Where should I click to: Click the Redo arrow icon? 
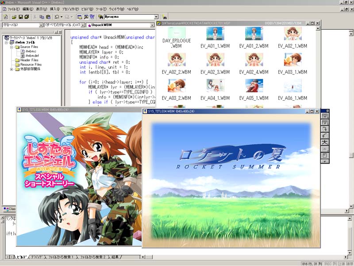(67, 17)
